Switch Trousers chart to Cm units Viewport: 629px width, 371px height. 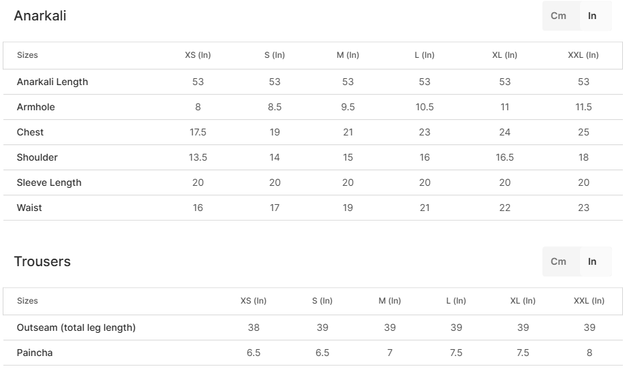(x=558, y=261)
